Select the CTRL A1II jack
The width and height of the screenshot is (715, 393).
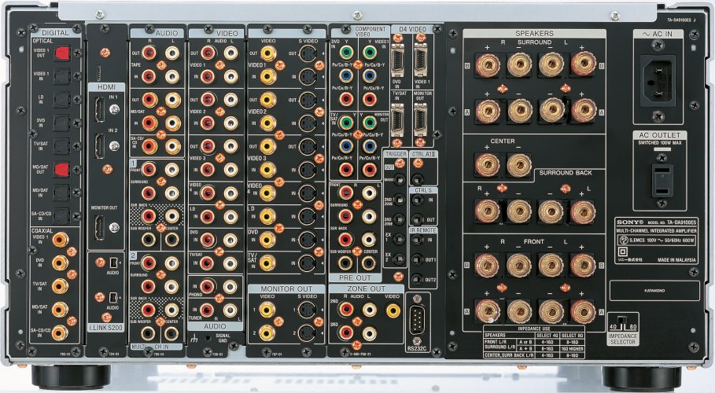tap(417, 178)
